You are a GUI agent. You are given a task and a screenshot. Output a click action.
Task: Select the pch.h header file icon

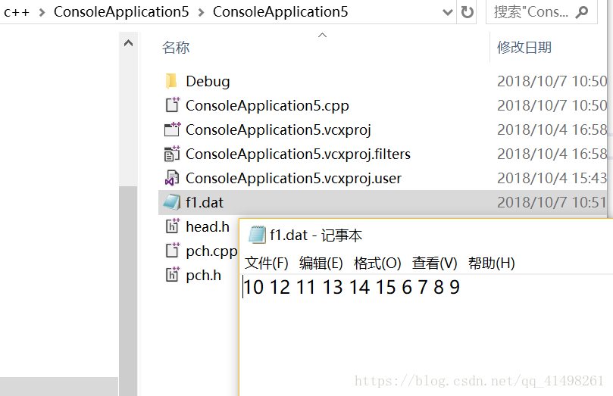point(173,275)
